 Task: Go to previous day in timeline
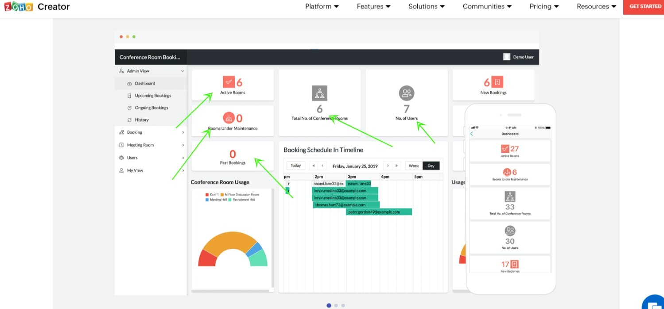pyautogui.click(x=322, y=166)
